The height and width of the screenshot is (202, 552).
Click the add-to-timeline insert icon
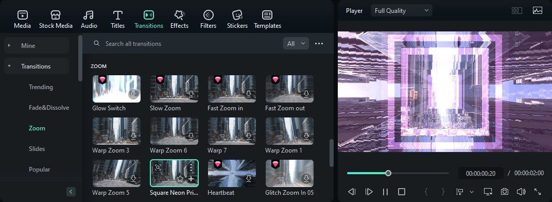[459, 192]
